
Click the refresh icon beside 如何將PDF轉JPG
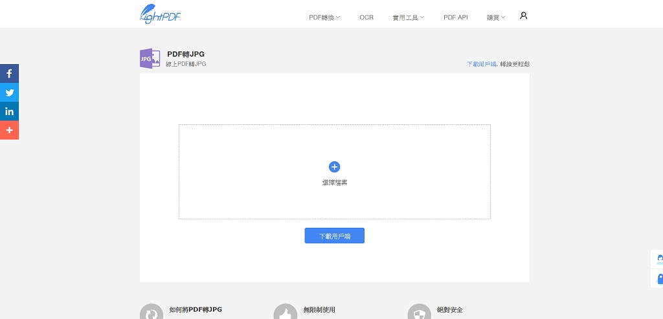151,313
